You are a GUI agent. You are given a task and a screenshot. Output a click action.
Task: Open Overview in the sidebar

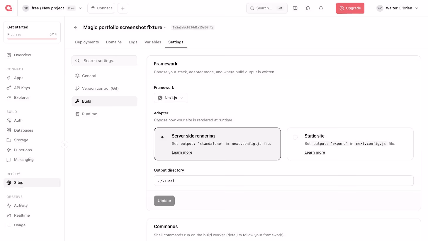[32, 55]
